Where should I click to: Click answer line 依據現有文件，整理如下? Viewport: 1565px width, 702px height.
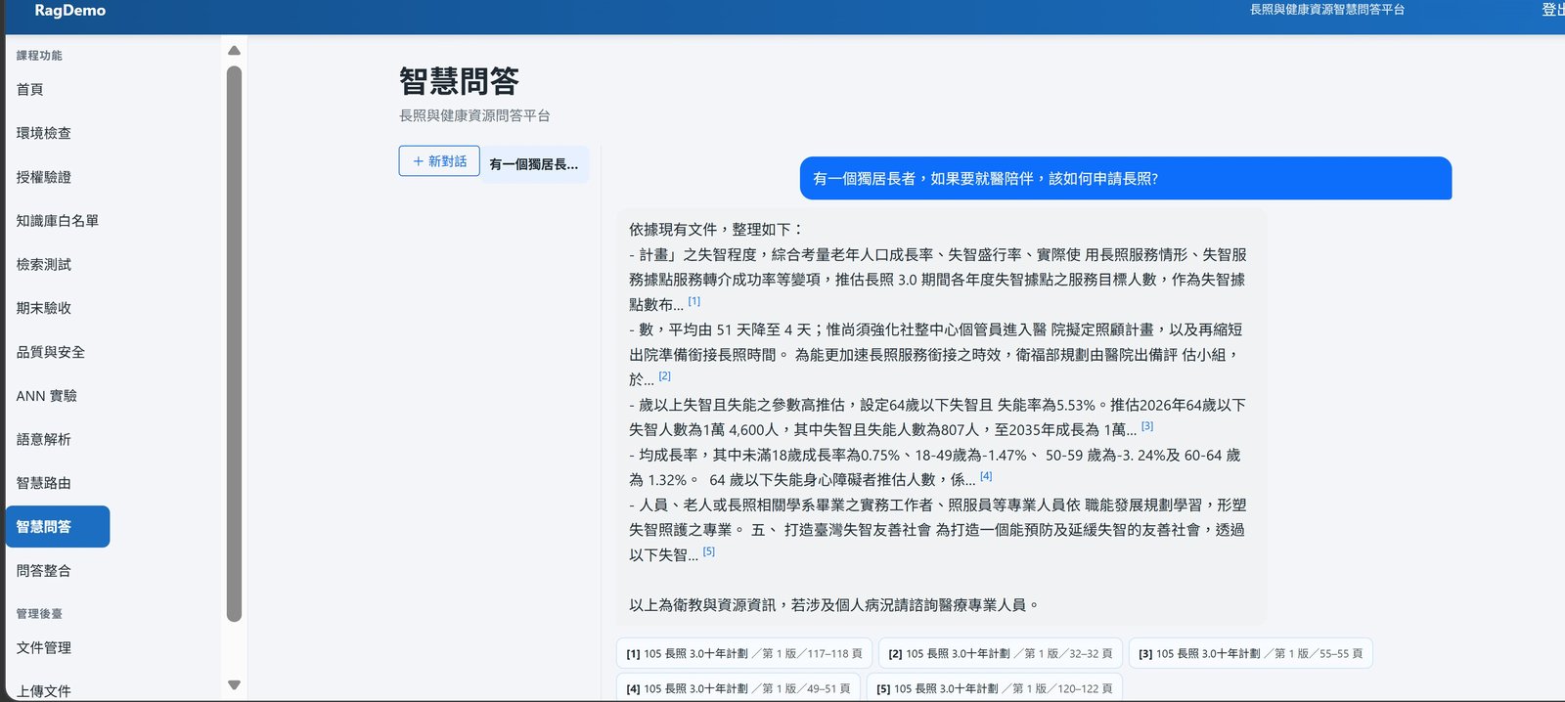point(716,230)
